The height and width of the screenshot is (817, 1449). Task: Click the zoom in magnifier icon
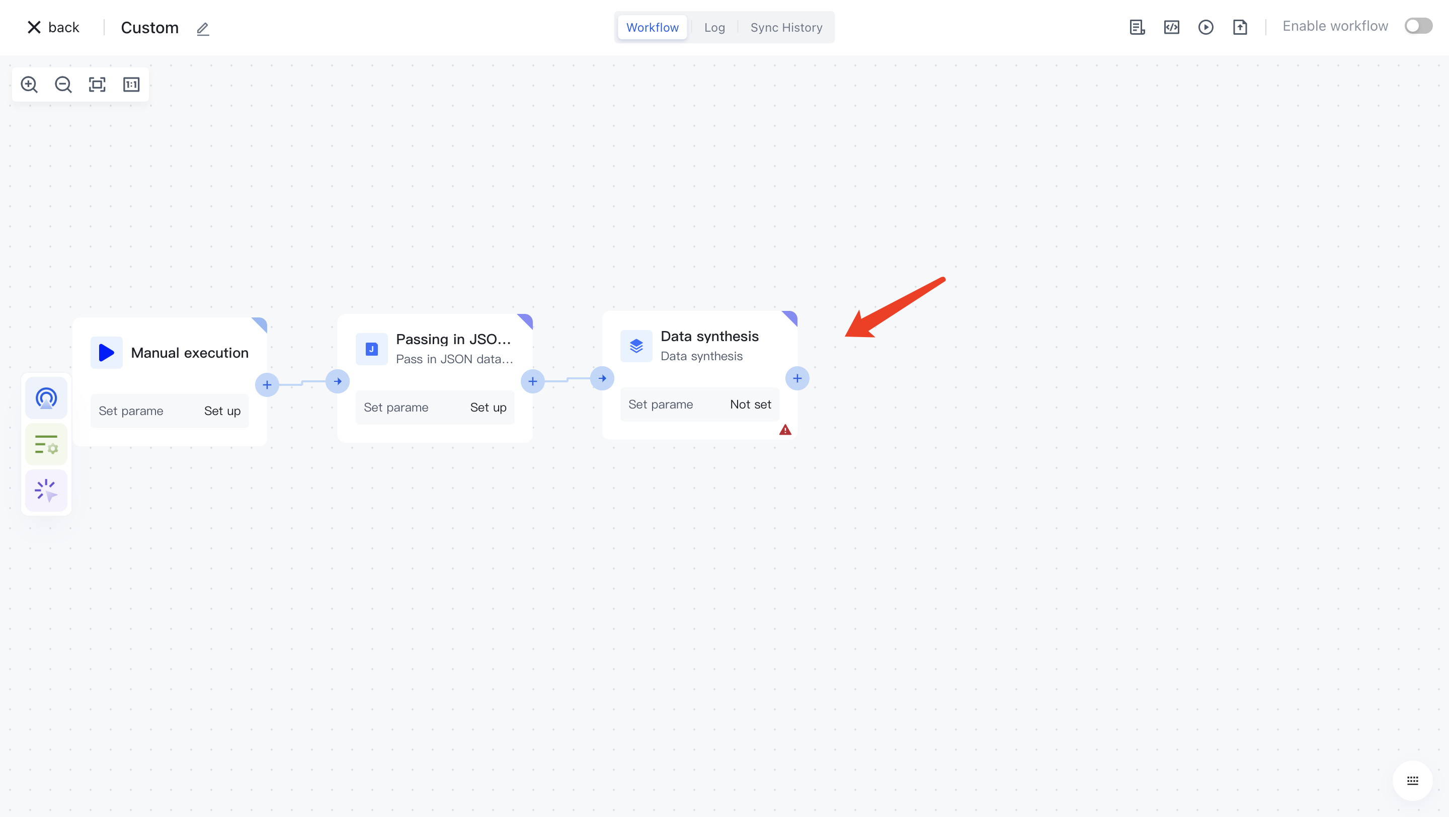[x=29, y=85]
